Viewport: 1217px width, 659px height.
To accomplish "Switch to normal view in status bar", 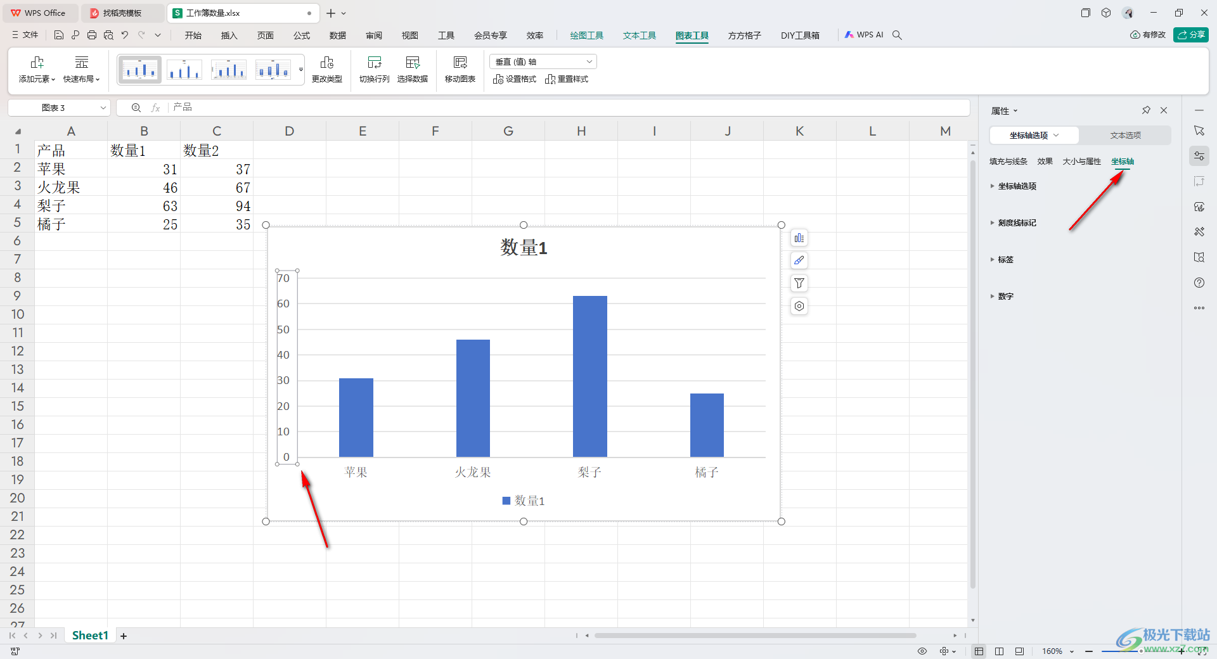I will (979, 651).
